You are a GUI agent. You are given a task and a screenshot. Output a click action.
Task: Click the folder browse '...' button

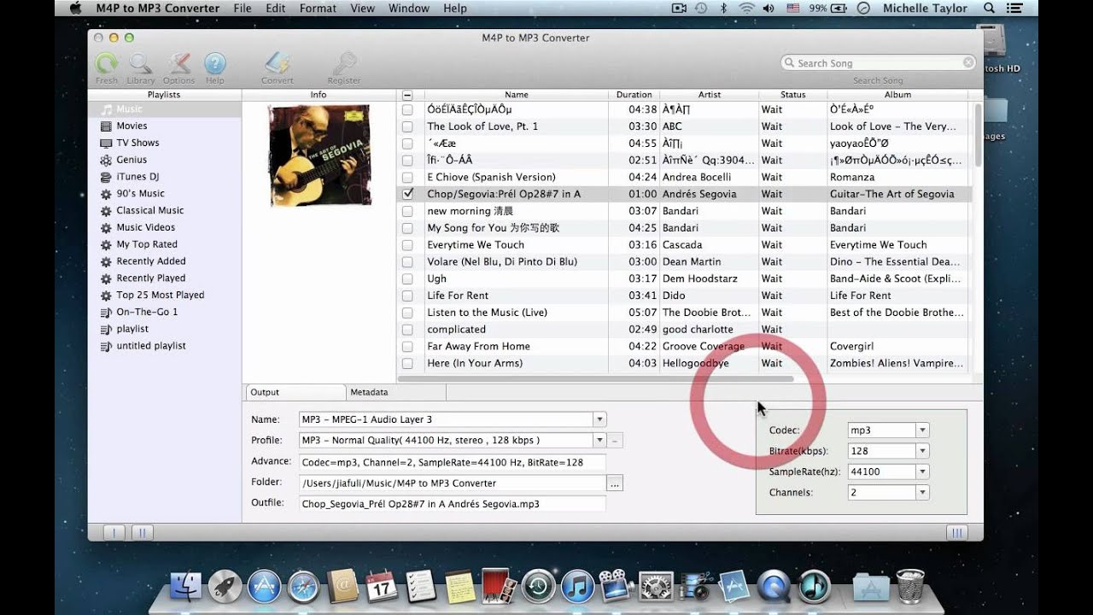pyautogui.click(x=615, y=483)
